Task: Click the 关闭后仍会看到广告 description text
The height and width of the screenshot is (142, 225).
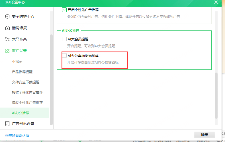Action: [x=124, y=17]
